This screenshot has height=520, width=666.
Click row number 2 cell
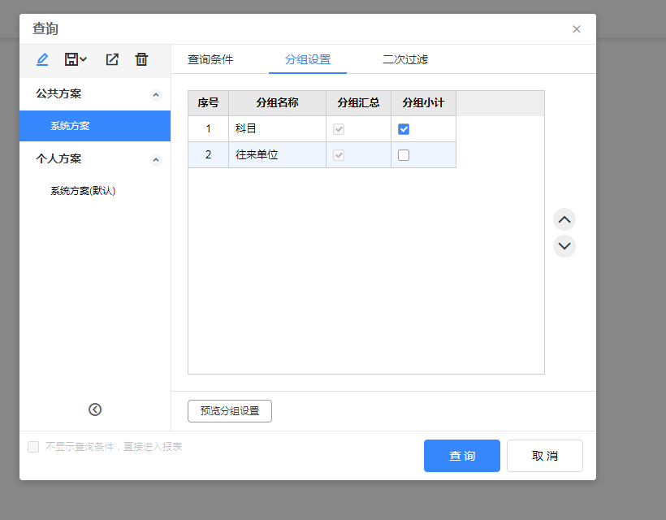[208, 154]
